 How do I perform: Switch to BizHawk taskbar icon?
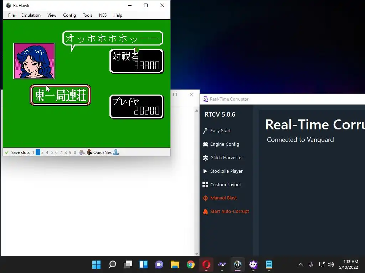tap(238, 264)
